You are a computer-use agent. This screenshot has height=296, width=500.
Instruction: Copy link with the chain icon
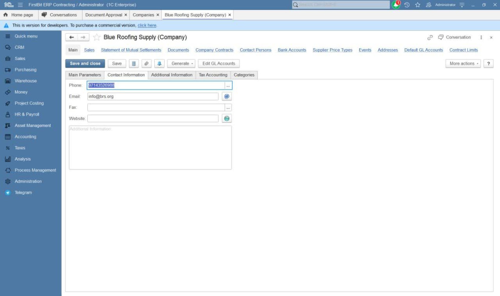tap(430, 37)
